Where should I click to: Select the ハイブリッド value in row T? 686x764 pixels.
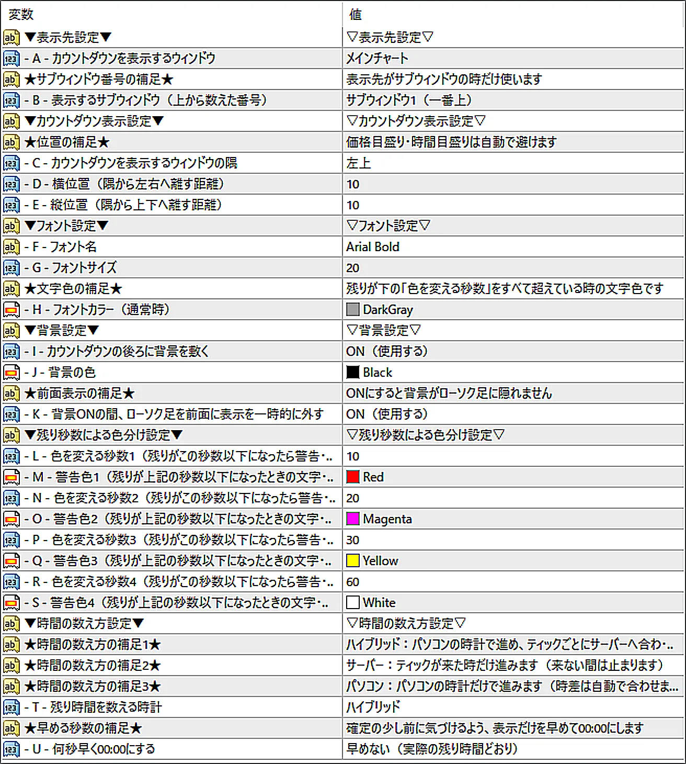373,707
